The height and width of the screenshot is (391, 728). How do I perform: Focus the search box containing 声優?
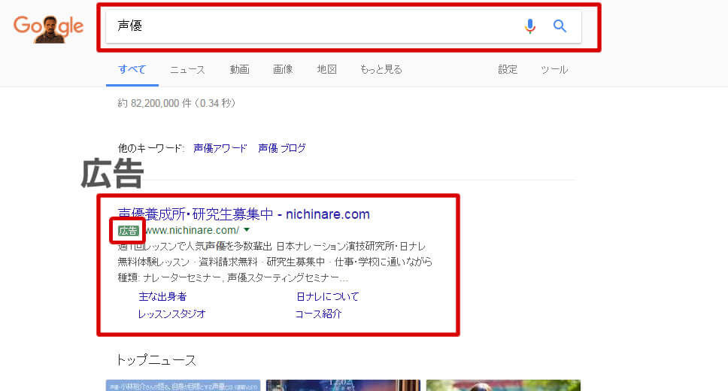pyautogui.click(x=344, y=26)
